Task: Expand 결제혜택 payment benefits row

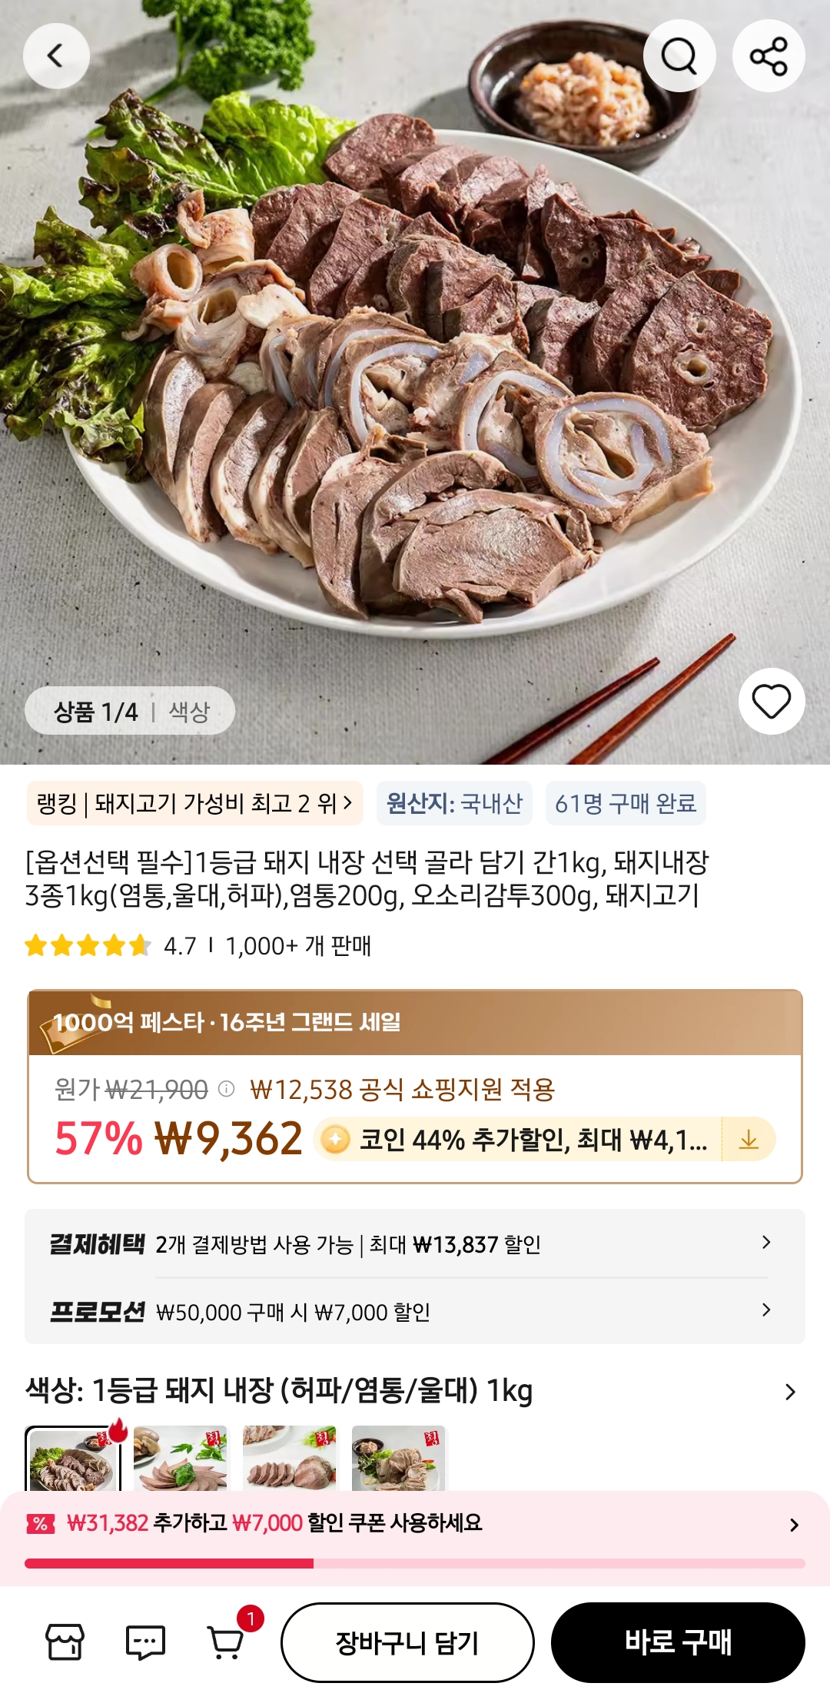Action: click(765, 1243)
